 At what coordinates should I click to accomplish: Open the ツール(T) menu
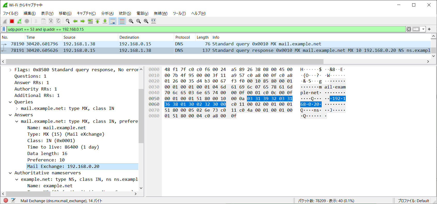179,13
